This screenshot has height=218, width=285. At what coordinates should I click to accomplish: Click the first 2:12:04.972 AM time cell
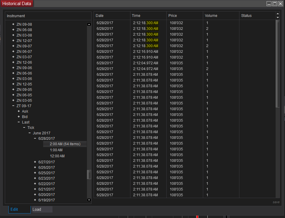tap(146, 63)
